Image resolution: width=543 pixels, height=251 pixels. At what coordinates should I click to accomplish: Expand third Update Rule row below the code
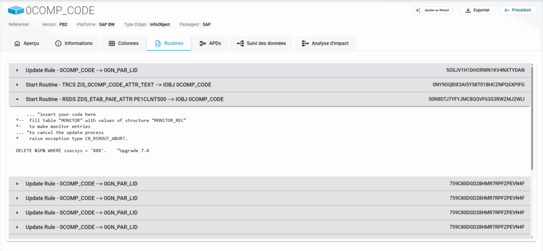(269, 213)
